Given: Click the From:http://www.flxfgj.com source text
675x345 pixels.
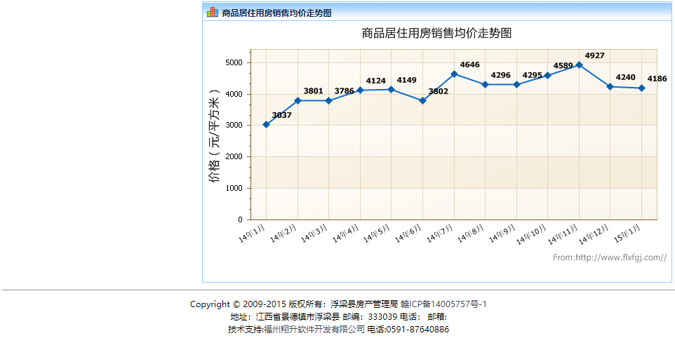Looking at the screenshot, I should (x=609, y=257).
